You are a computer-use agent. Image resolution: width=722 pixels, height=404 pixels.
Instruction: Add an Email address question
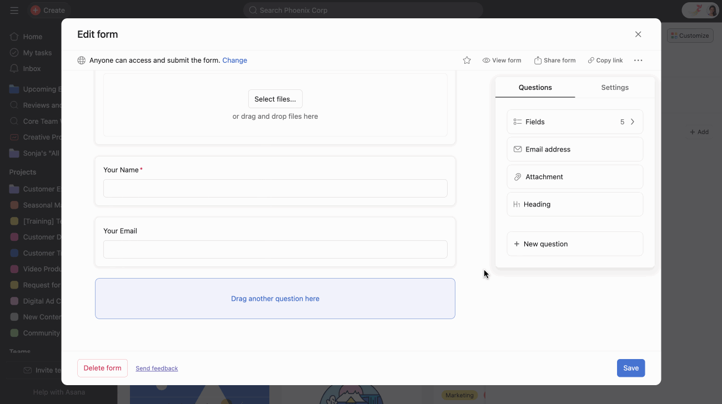[x=575, y=149]
